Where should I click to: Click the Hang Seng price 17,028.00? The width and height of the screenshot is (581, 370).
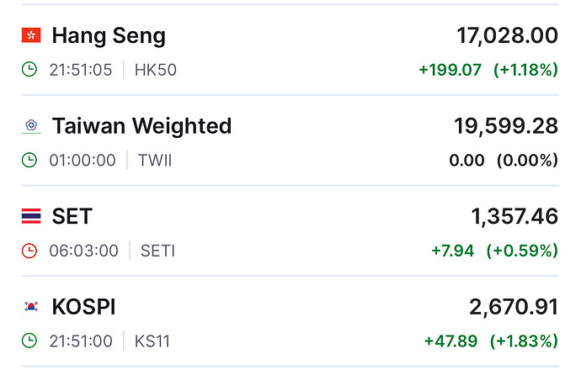507,36
